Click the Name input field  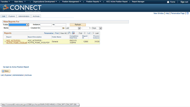pos(19,28)
